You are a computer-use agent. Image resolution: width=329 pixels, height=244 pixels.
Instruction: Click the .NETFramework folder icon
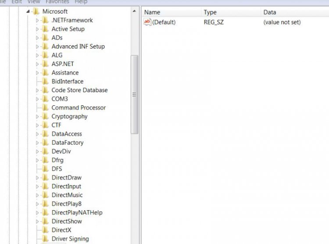point(45,20)
